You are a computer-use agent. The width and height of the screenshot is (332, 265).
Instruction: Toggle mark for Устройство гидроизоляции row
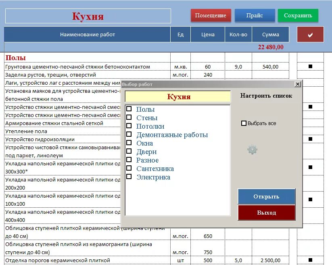click(310, 139)
